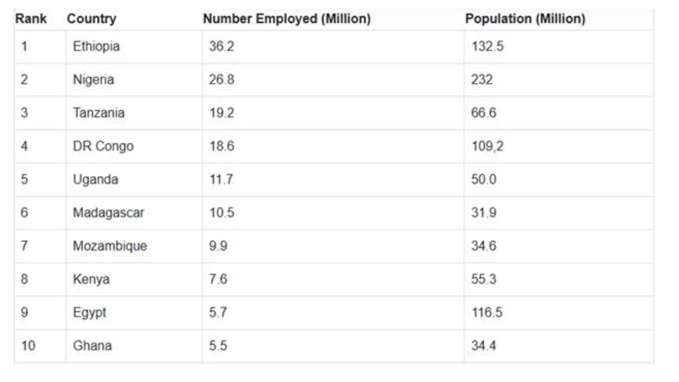Screen dimensions: 679x382
Task: Click the Uganda country cell
Action: 96,179
